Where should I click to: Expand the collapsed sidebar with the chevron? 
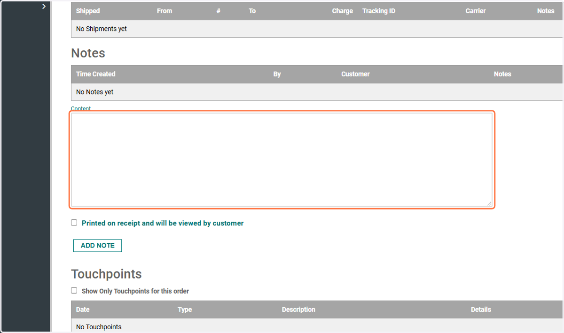[x=44, y=7]
